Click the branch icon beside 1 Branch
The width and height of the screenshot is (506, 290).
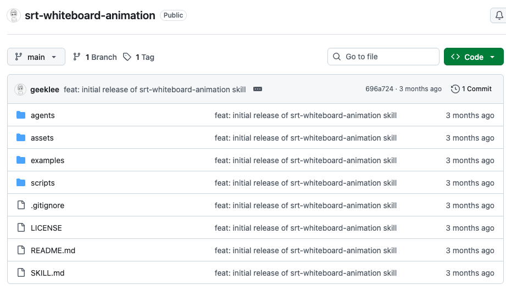(77, 57)
